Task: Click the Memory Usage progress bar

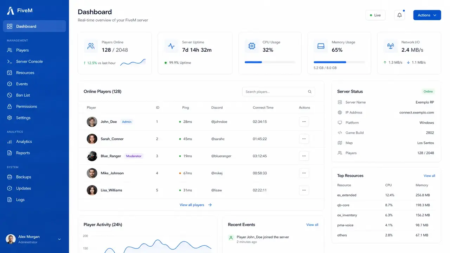Action: [339, 62]
